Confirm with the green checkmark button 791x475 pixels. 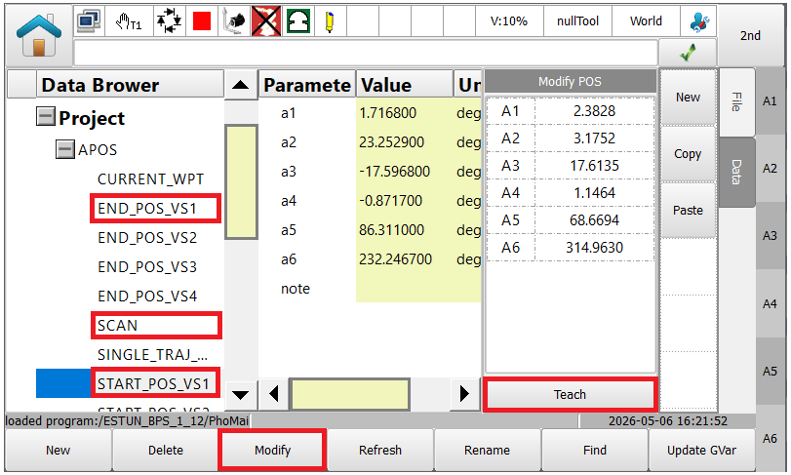(688, 52)
